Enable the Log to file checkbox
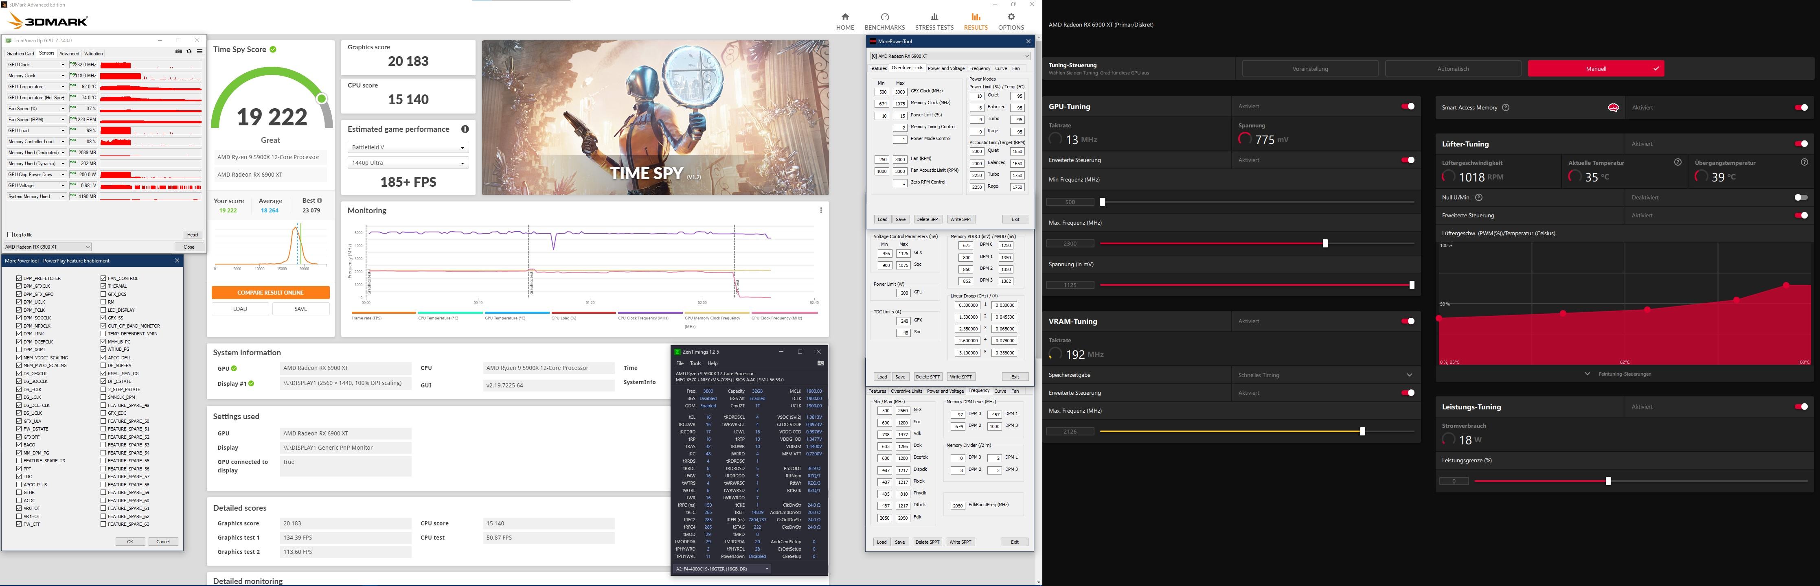1820x586 pixels. coord(10,234)
